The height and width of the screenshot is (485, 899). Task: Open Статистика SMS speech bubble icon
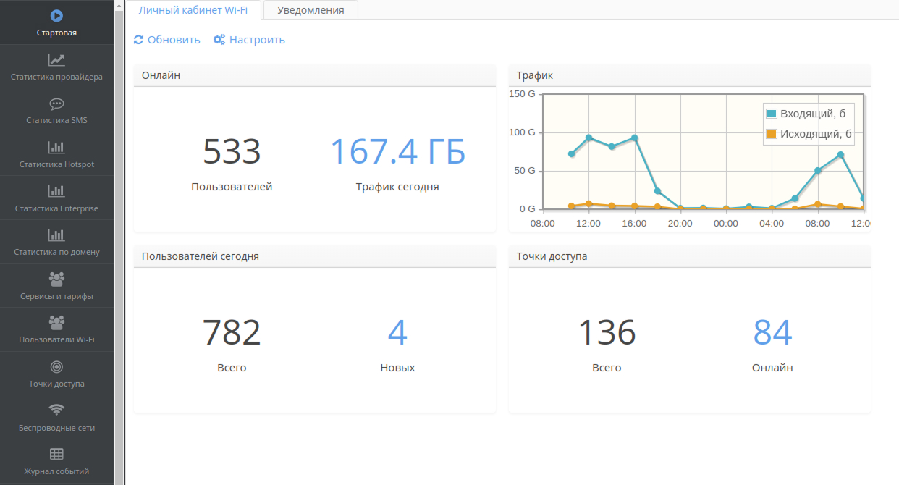56,104
